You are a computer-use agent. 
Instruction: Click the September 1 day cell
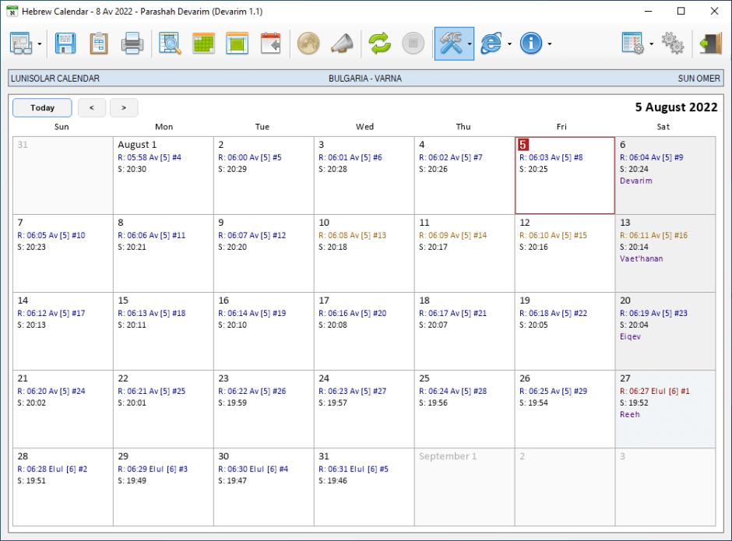464,487
